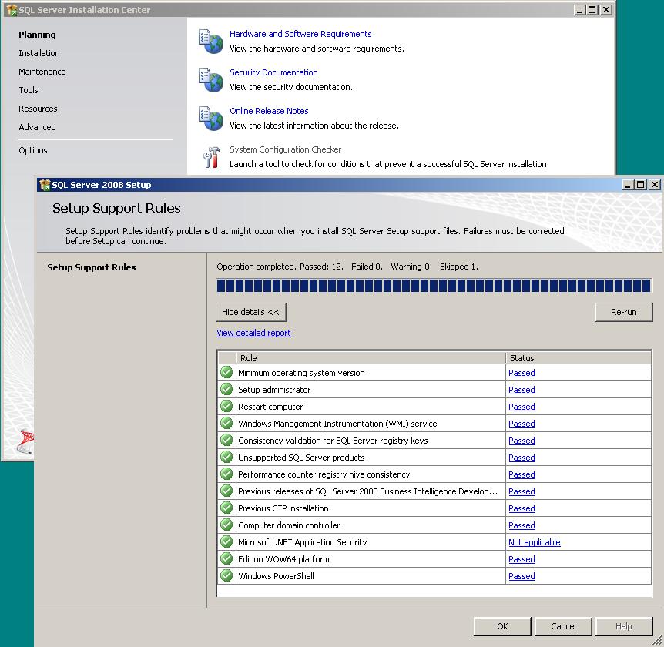
Task: Open Passed status for Restart computer
Action: pos(521,407)
